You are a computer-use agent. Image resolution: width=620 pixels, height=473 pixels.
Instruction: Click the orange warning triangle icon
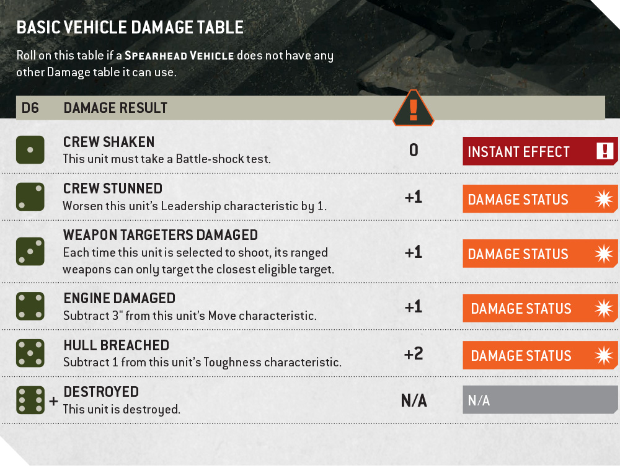tap(414, 109)
